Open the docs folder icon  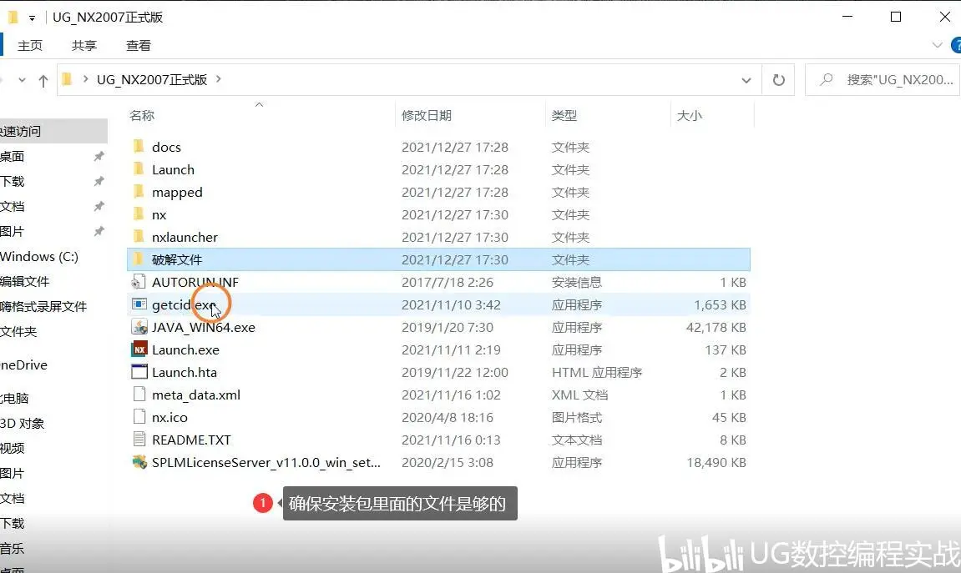[x=139, y=146]
